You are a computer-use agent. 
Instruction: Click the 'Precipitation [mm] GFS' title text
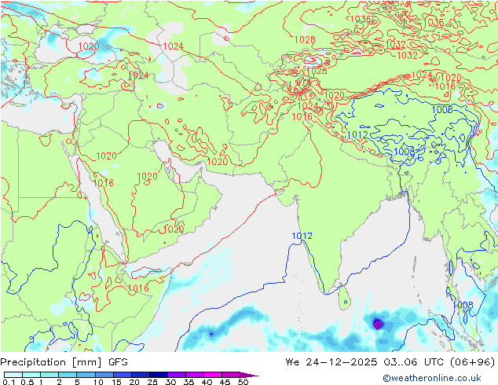(x=64, y=362)
